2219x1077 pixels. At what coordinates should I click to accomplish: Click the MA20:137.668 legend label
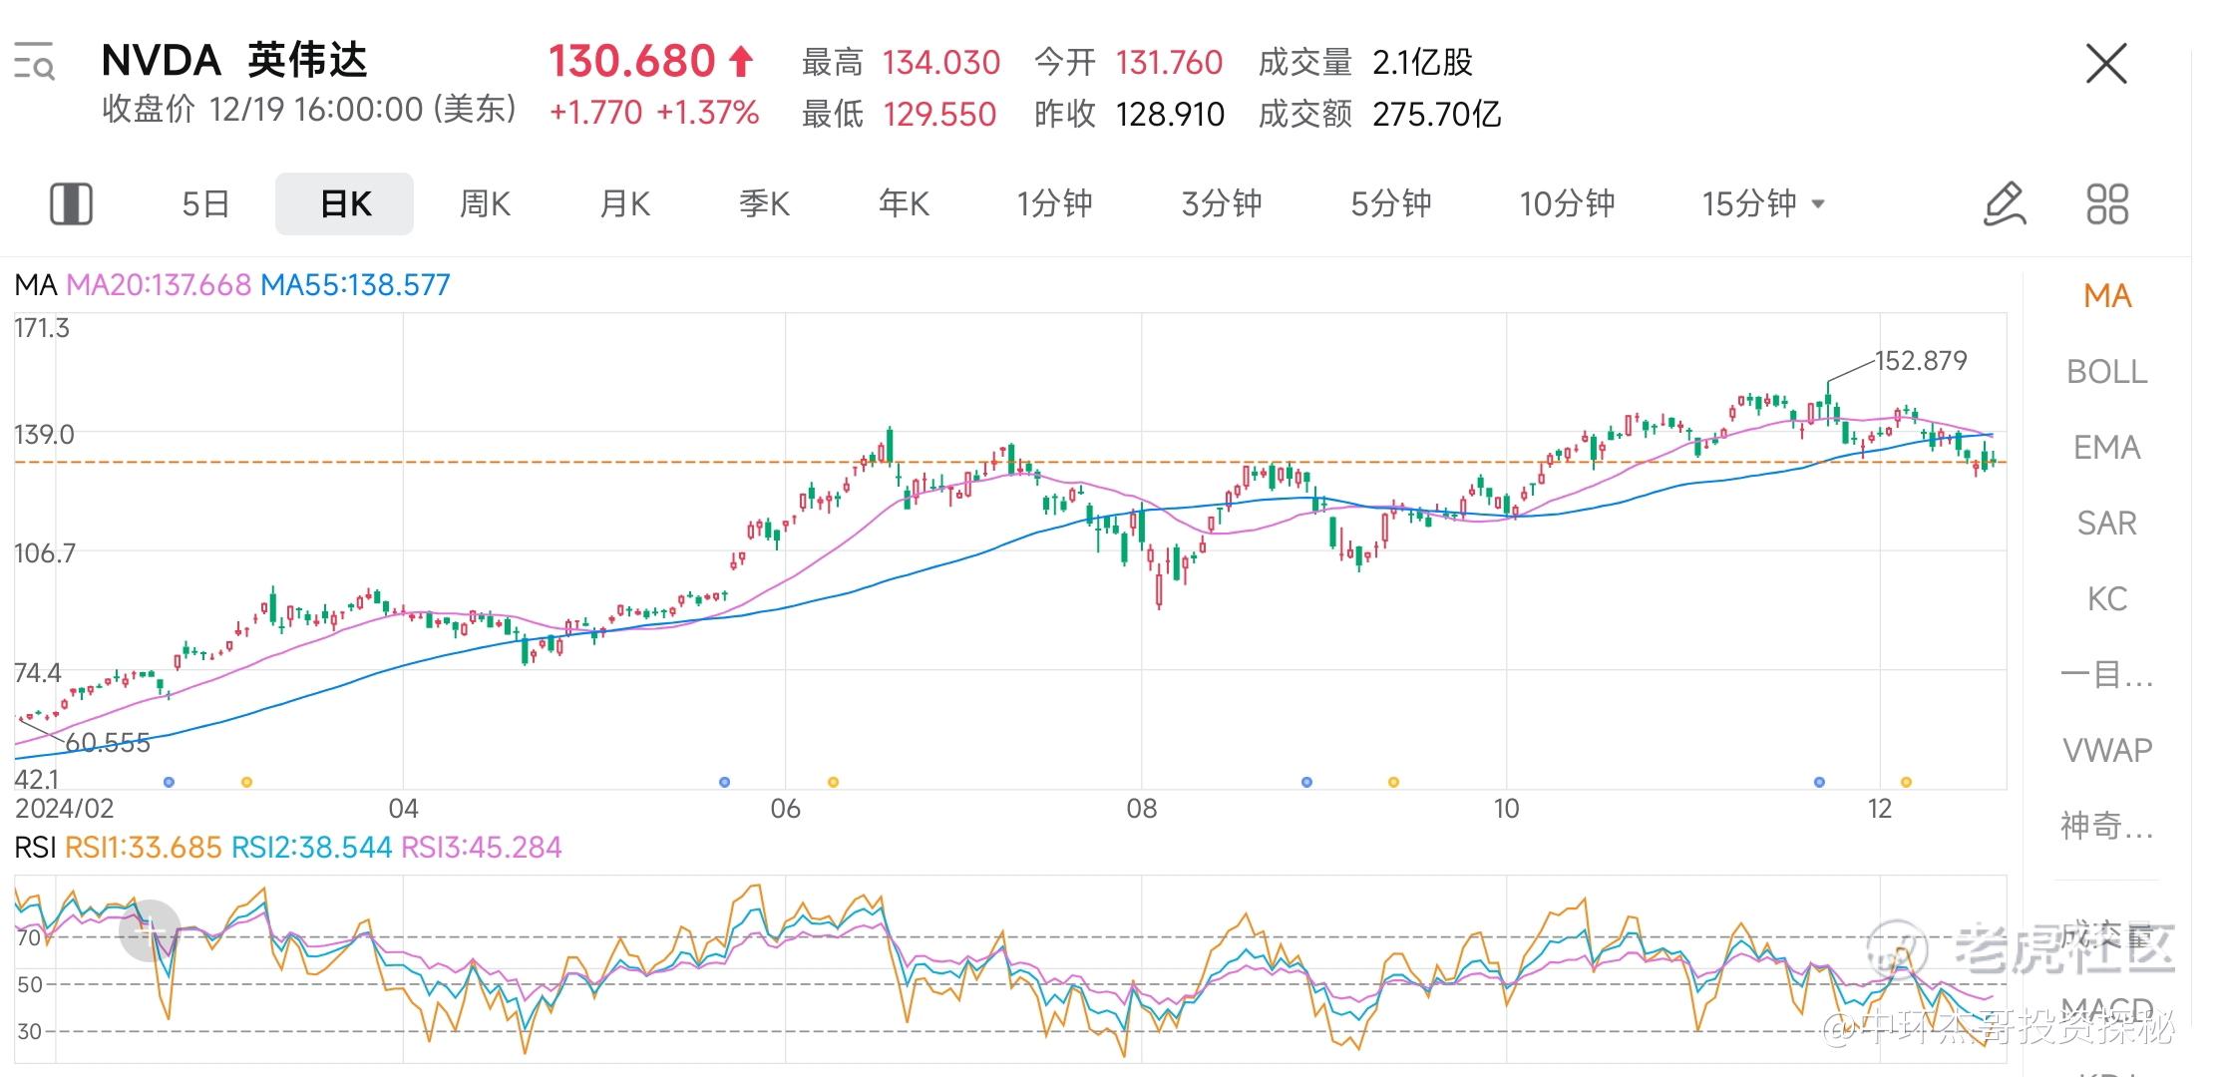[159, 285]
